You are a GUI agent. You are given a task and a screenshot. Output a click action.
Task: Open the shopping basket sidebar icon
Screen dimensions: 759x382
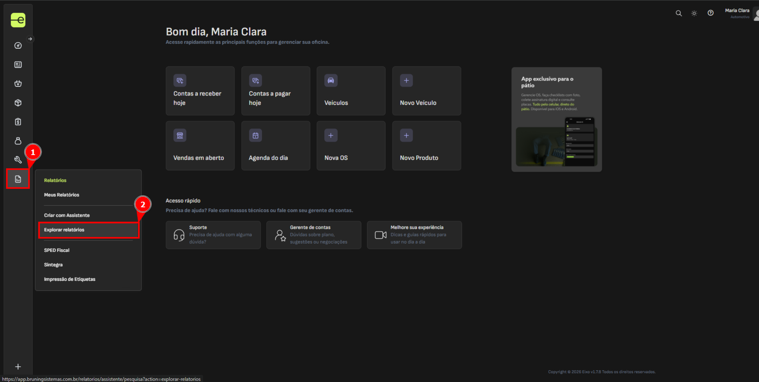tap(18, 84)
